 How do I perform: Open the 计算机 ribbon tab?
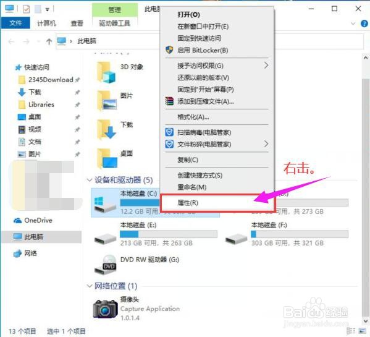pos(46,23)
